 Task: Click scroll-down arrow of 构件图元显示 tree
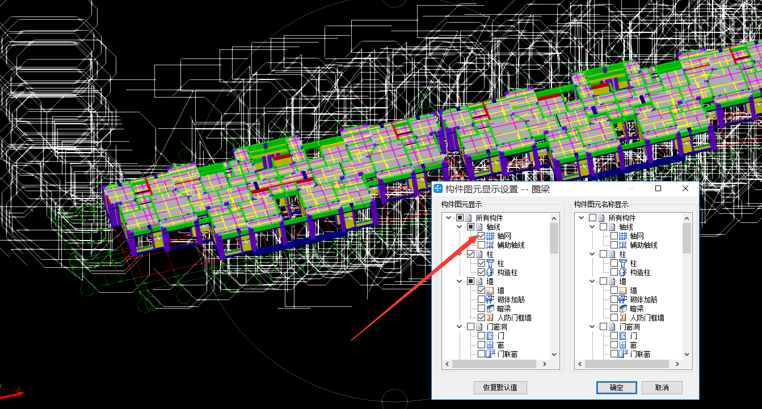click(554, 354)
